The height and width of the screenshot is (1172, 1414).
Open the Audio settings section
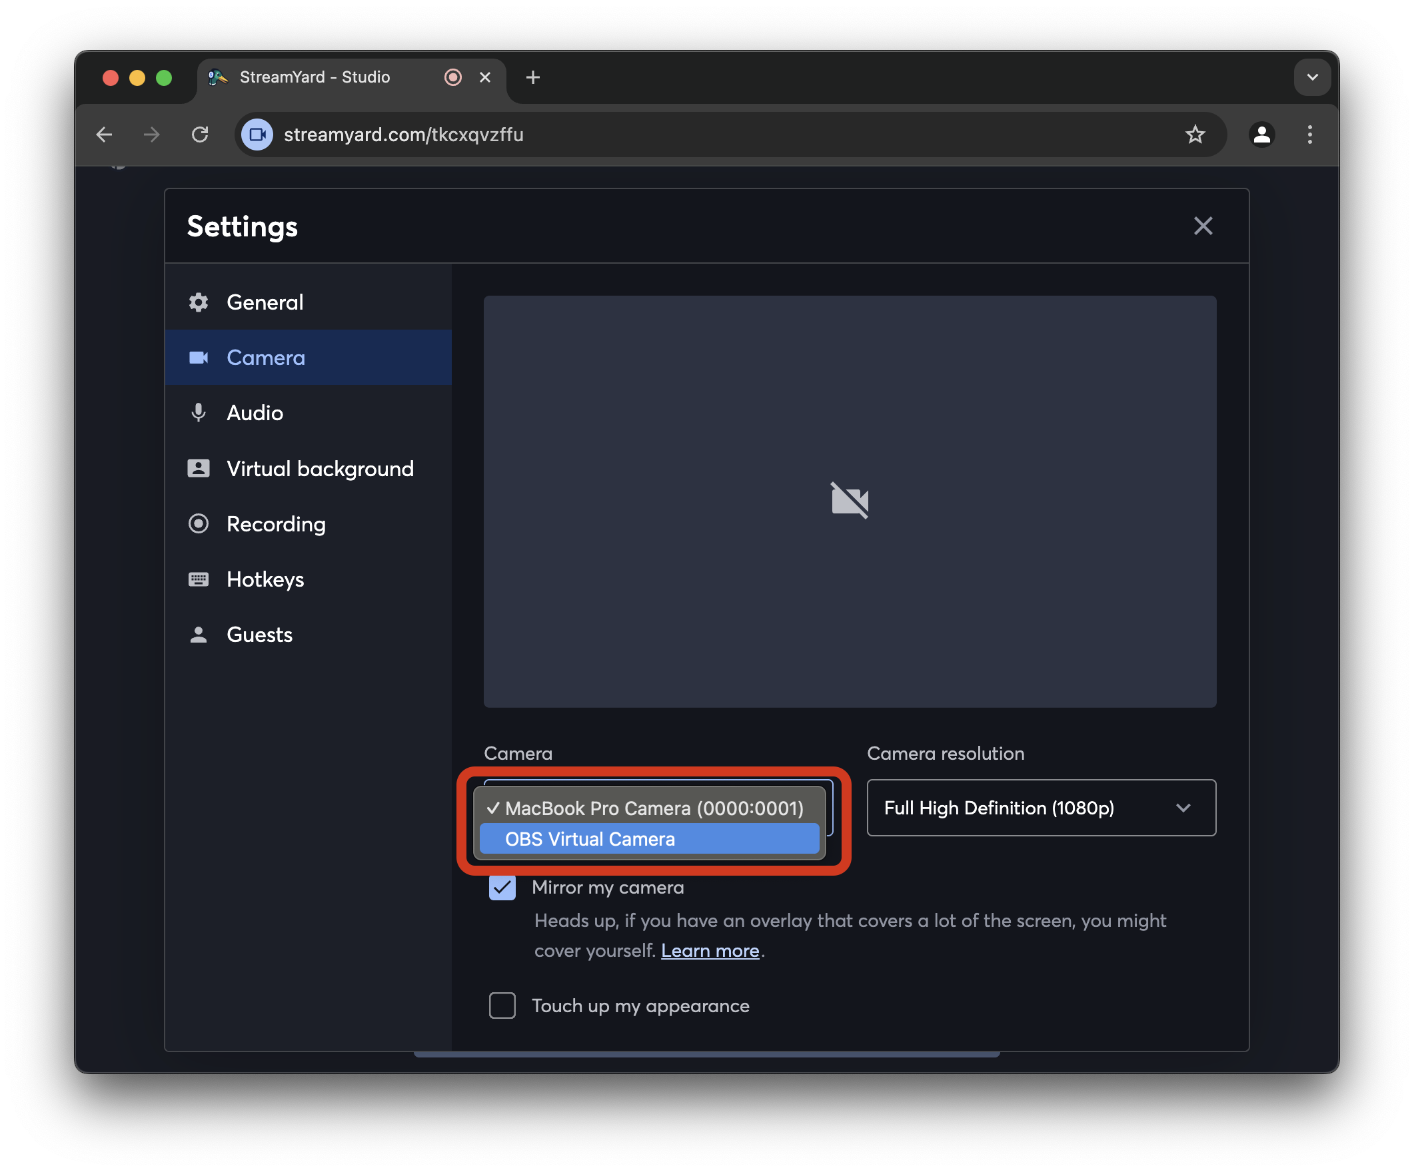tap(308, 412)
